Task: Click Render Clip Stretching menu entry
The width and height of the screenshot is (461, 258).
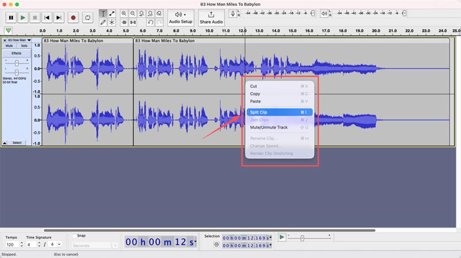Action: pyautogui.click(x=279, y=153)
